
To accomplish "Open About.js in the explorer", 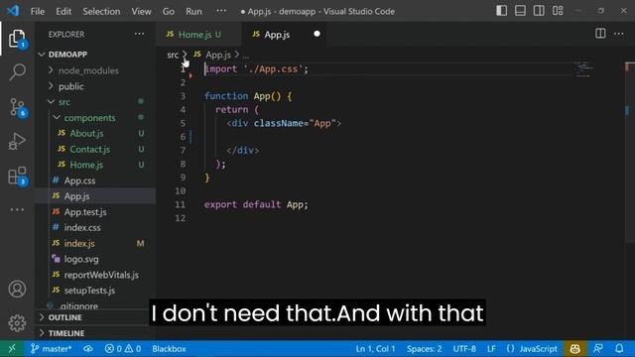I will click(x=86, y=133).
